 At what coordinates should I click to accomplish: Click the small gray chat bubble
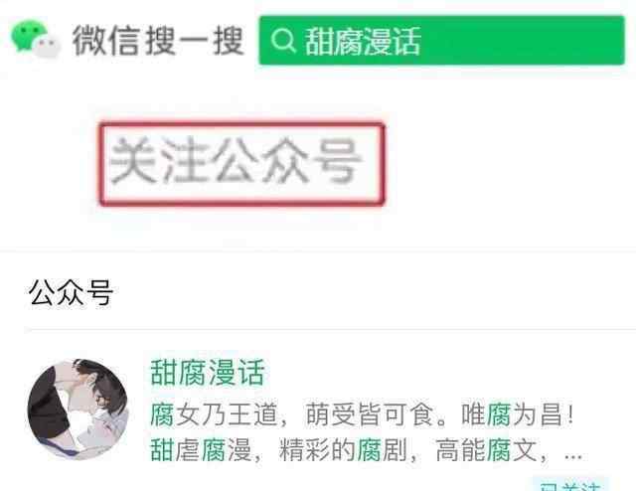tap(47, 47)
